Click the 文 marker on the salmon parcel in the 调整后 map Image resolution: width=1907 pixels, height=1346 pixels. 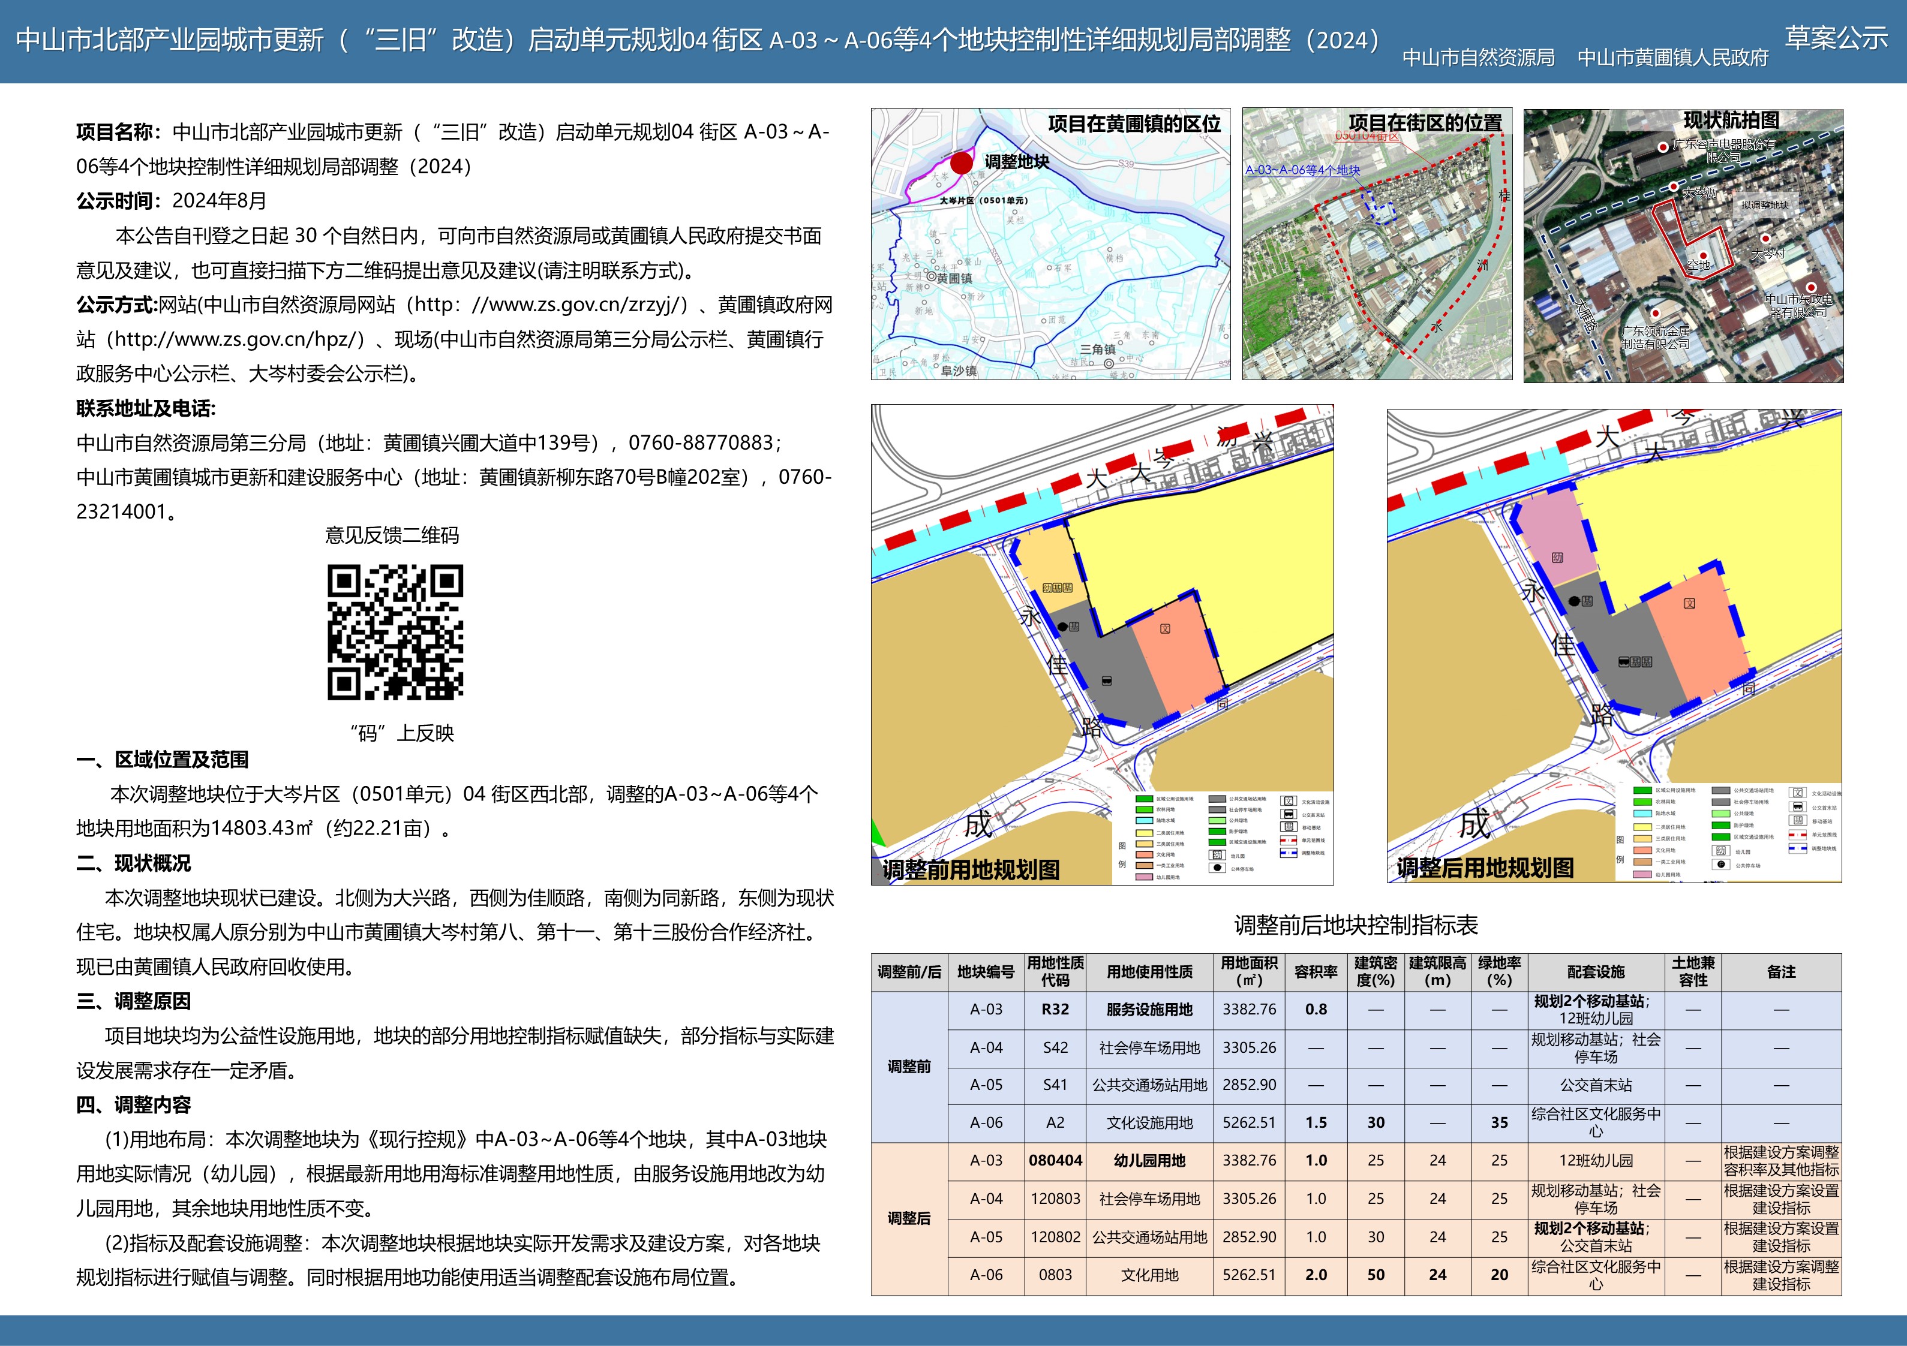[1689, 604]
